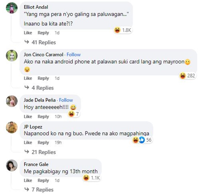210x194 pixels.
Task: Click Jon Cinco Caramol's avatar
Action: click(x=12, y=55)
